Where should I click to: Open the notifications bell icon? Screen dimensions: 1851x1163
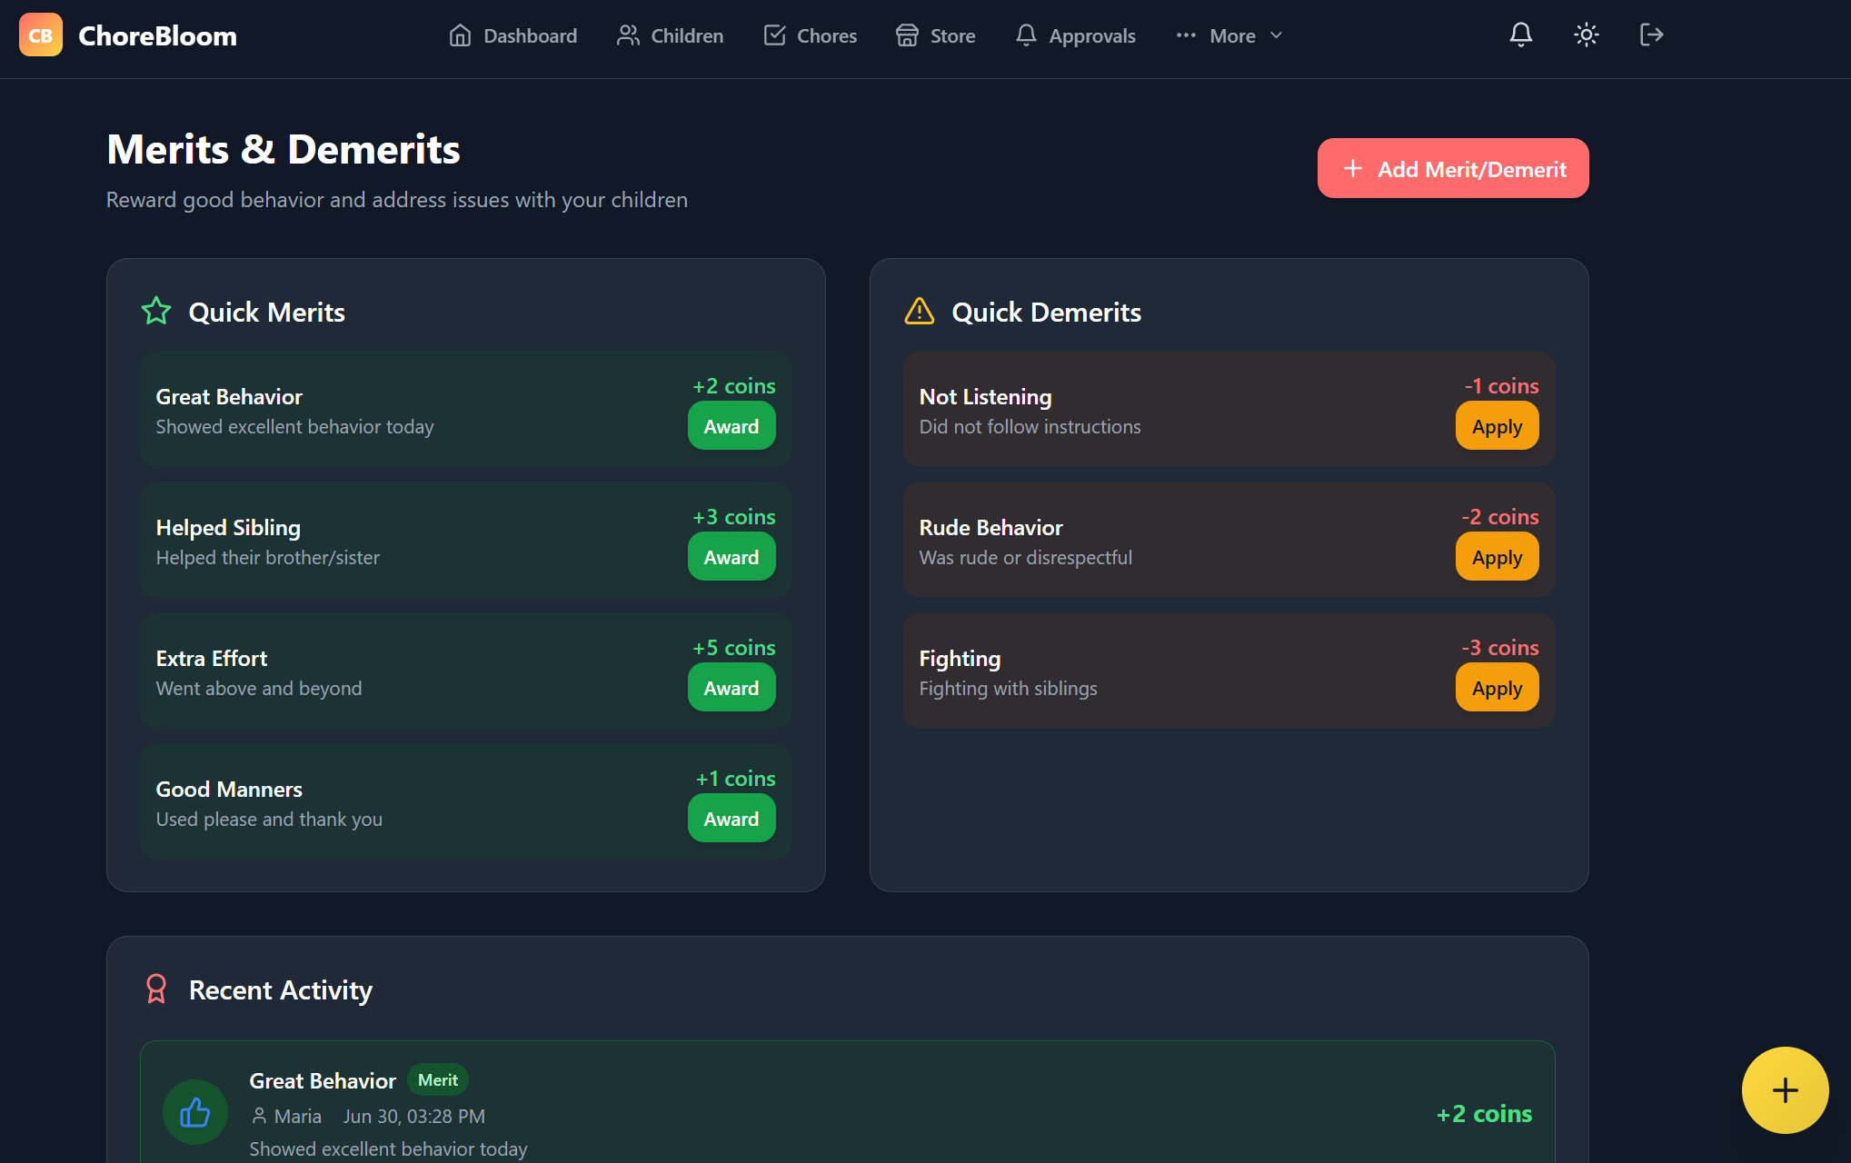[1520, 35]
